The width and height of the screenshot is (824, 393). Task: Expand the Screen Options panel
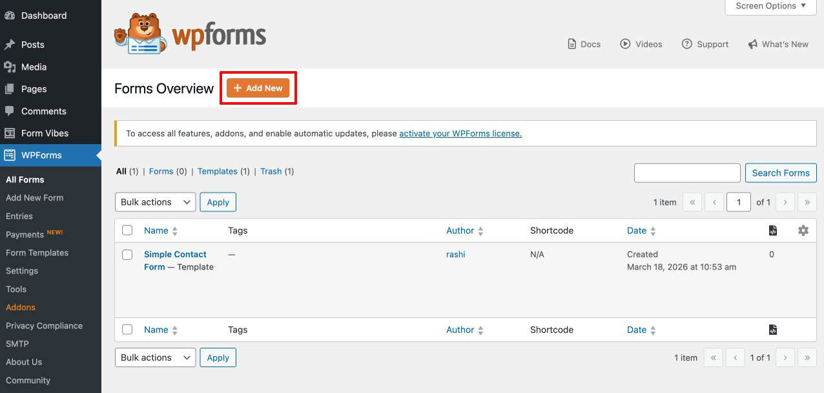[771, 6]
